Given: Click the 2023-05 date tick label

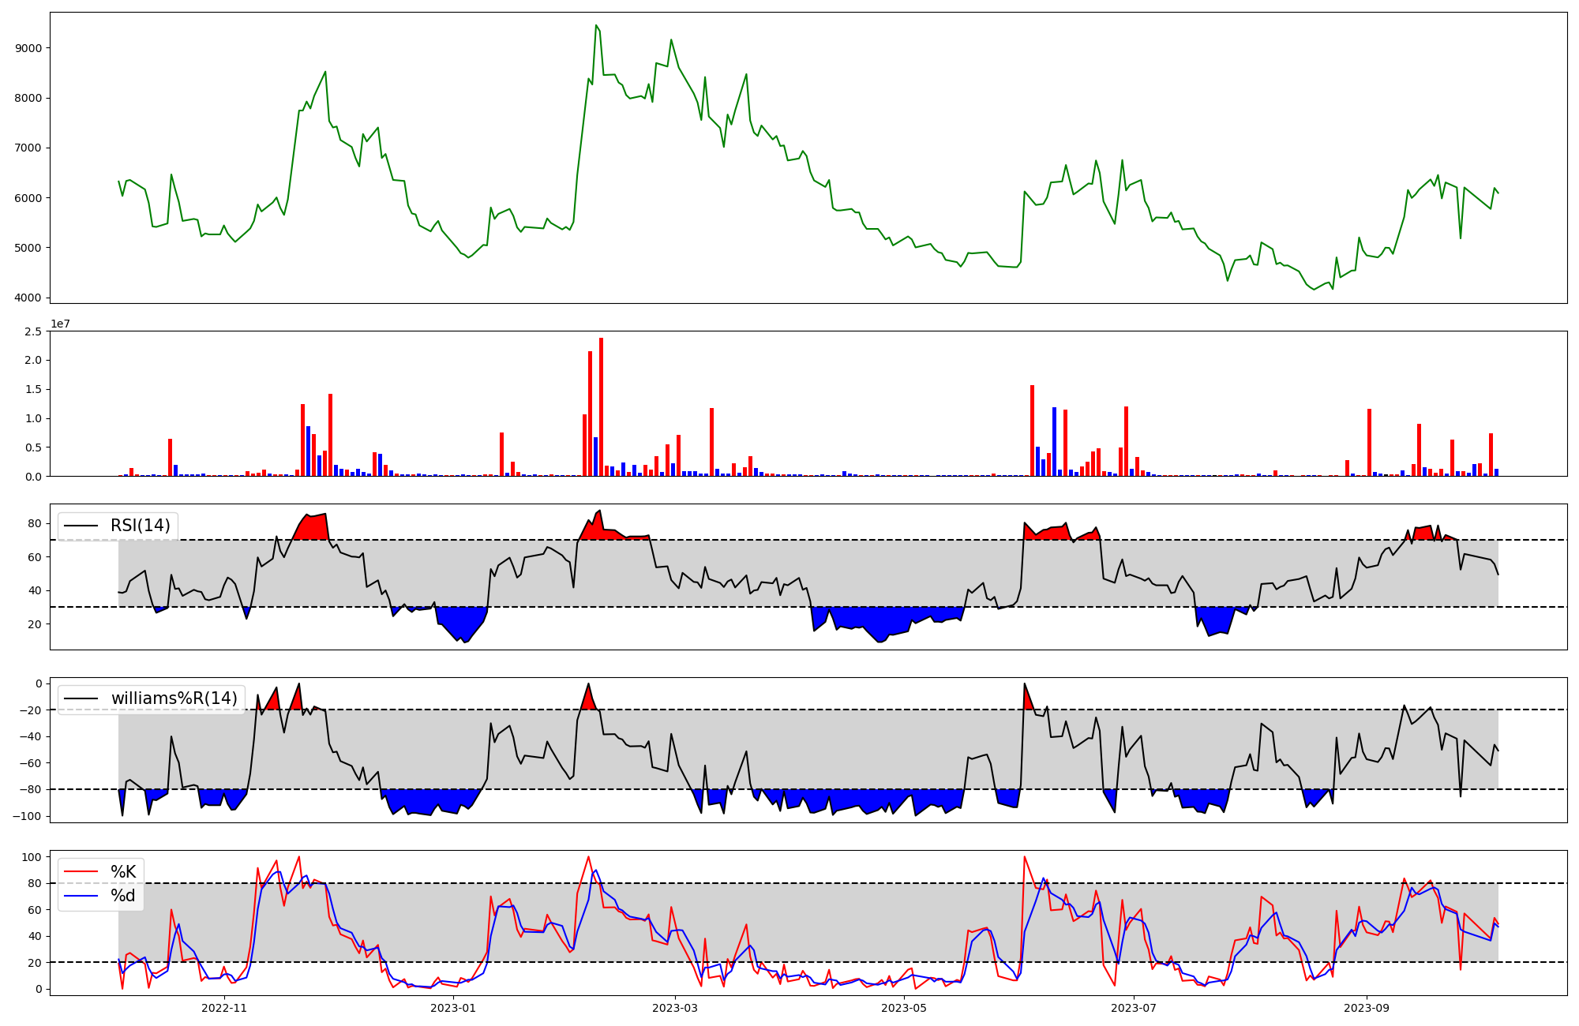Looking at the screenshot, I should point(904,1008).
